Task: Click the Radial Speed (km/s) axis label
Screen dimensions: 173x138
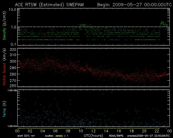Action: coord(4,67)
